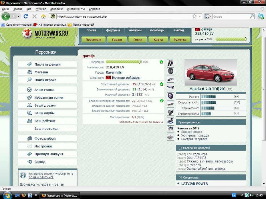Select the suspension coilovers car part
Screen dimensions: 266x199
(170, 63)
